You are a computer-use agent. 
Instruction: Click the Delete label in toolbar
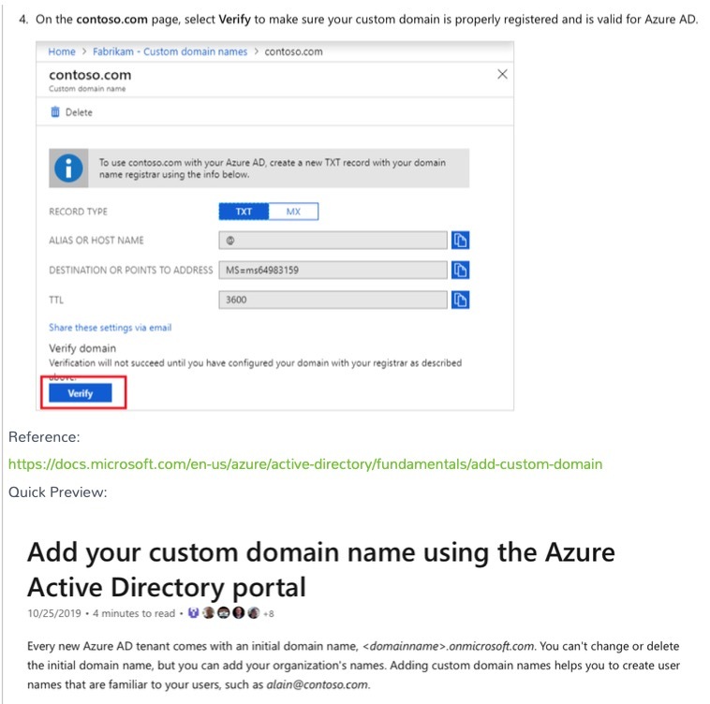tap(79, 112)
